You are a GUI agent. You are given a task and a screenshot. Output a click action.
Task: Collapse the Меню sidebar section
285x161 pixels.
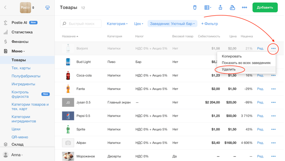tap(18, 51)
